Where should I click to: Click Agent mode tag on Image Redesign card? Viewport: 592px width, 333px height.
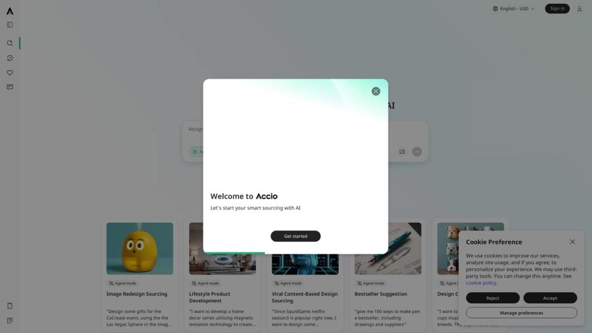(123, 283)
